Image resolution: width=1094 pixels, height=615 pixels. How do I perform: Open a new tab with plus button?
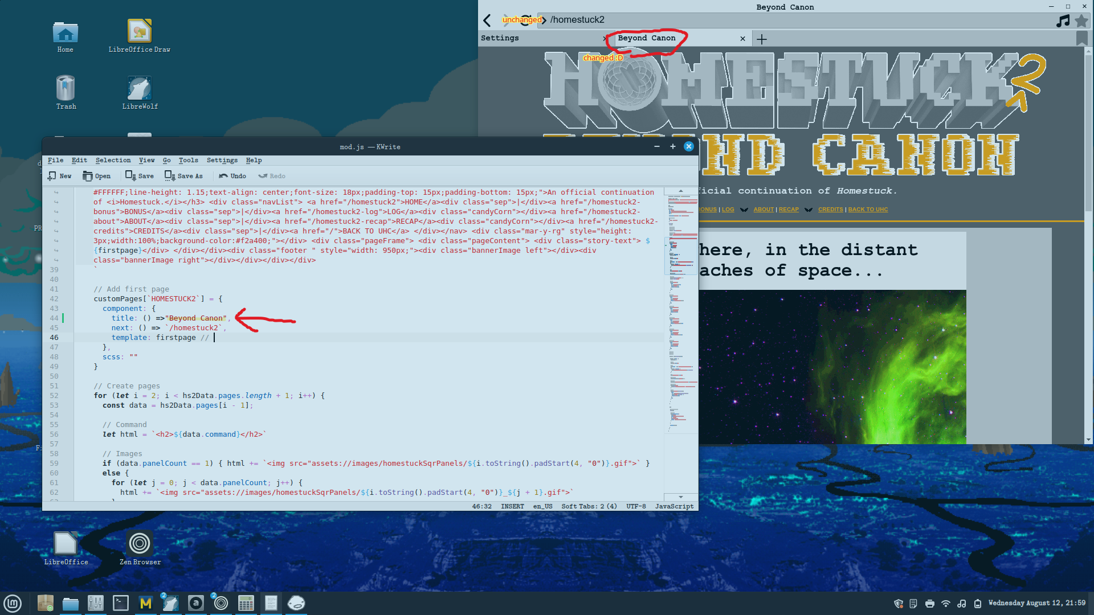pos(762,39)
